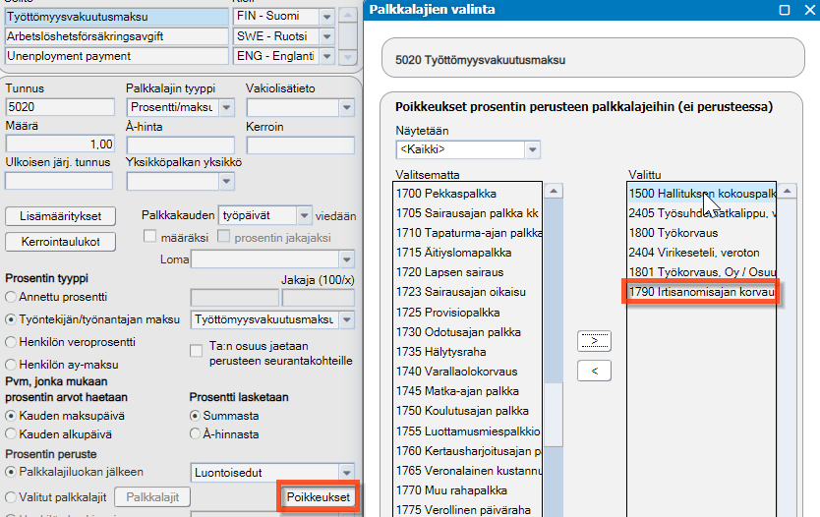Select 1715 Äitiyslomapalkka row
This screenshot has height=517, width=820.
(x=468, y=253)
